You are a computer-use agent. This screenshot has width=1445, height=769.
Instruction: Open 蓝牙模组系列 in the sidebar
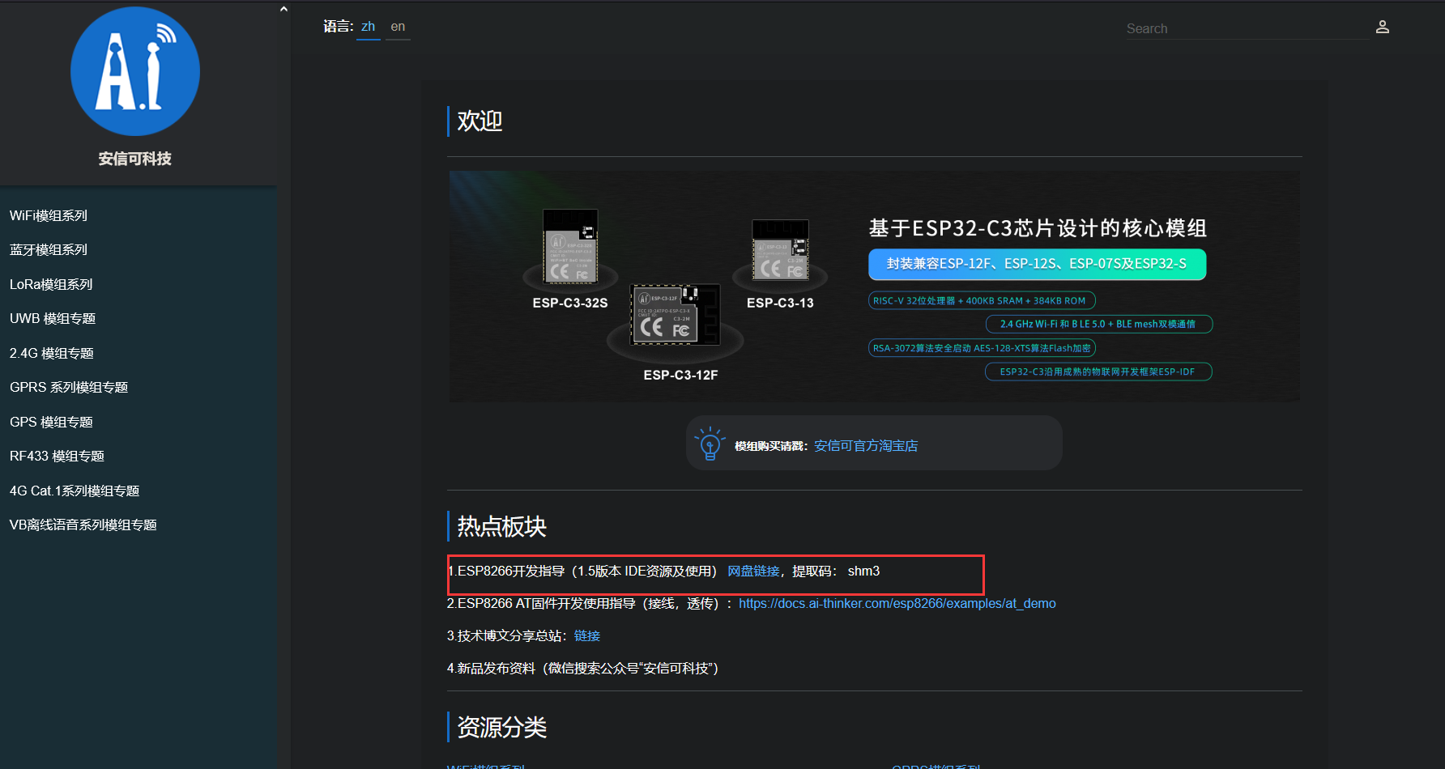pos(49,249)
